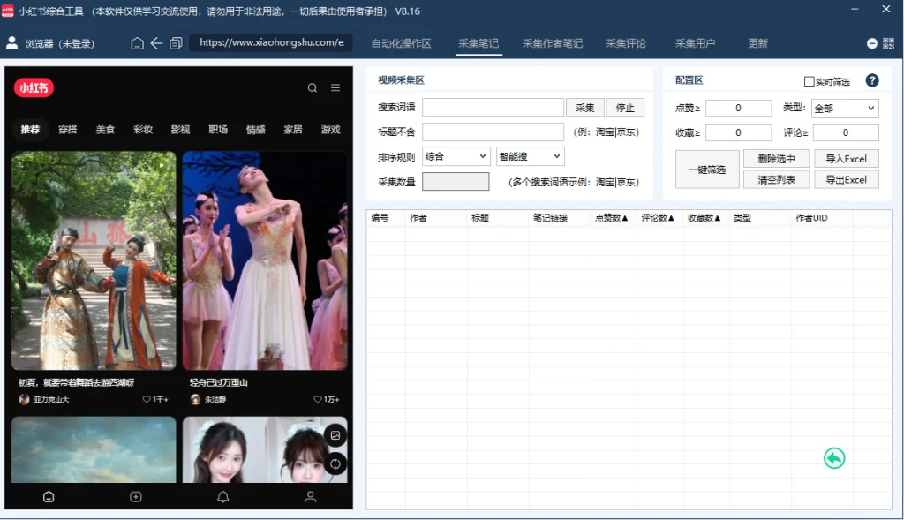904x520 pixels.
Task: Click the bottom plus create icon
Action: point(135,496)
